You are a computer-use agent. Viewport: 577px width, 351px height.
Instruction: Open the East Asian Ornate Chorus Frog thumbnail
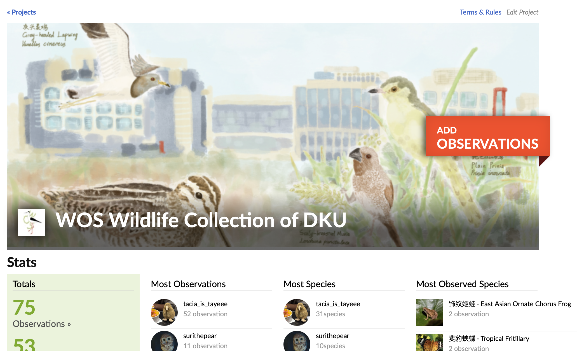click(x=430, y=312)
